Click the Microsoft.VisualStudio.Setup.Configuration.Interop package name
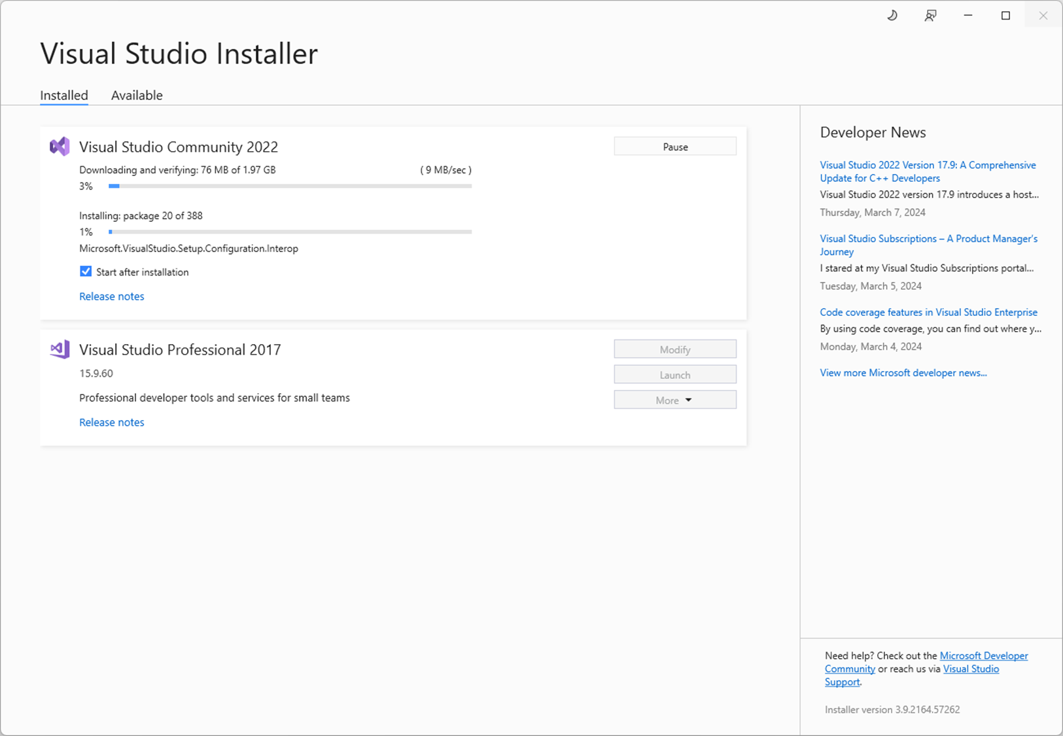 pyautogui.click(x=188, y=249)
